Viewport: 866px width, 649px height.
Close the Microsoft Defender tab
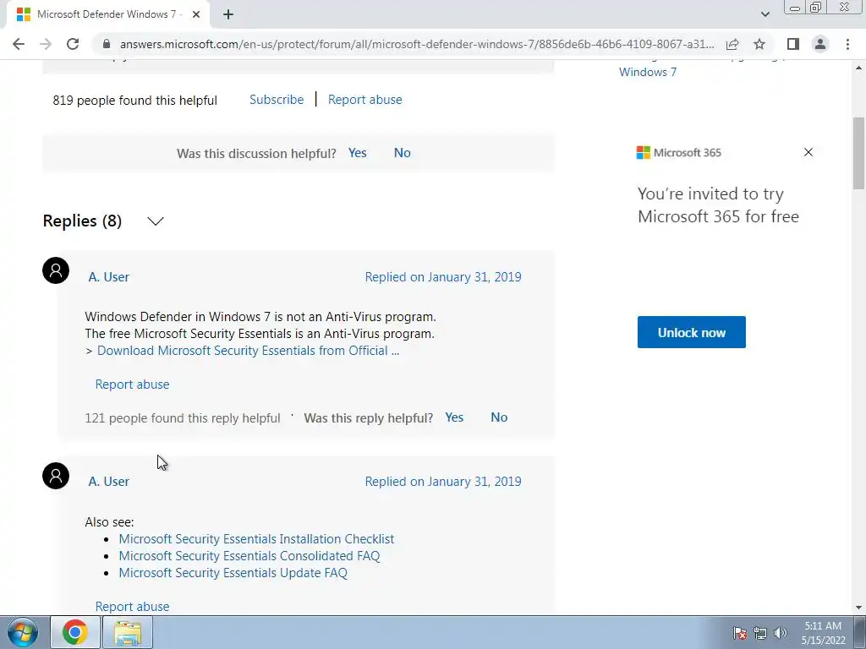click(196, 14)
